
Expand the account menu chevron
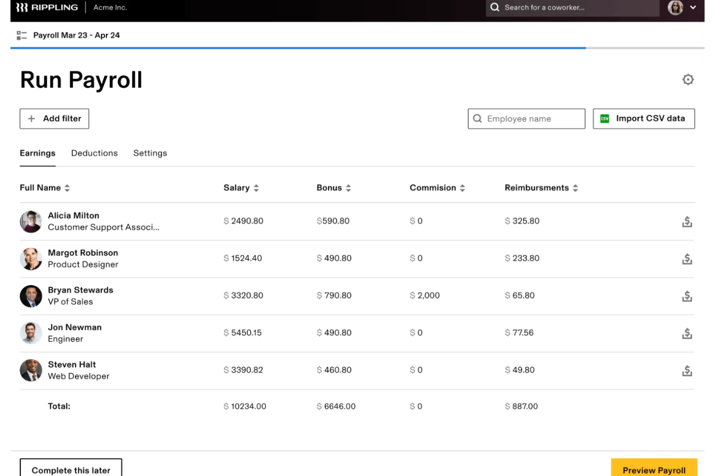(x=693, y=8)
